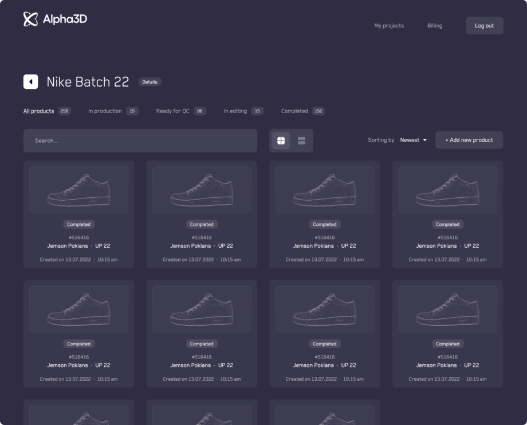Open second-row first product Jemson Poklans title
The width and height of the screenshot is (527, 425).
pos(68,365)
